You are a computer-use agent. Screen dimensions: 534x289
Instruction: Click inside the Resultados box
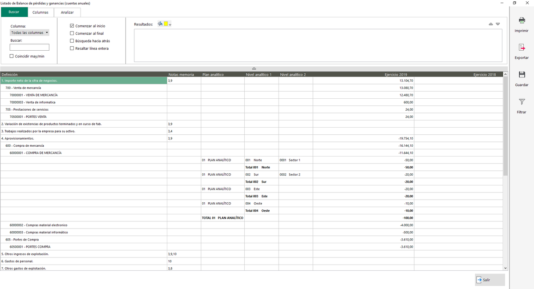pos(318,45)
